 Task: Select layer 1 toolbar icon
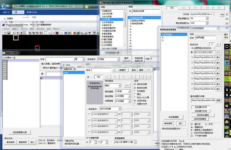tap(14, 33)
